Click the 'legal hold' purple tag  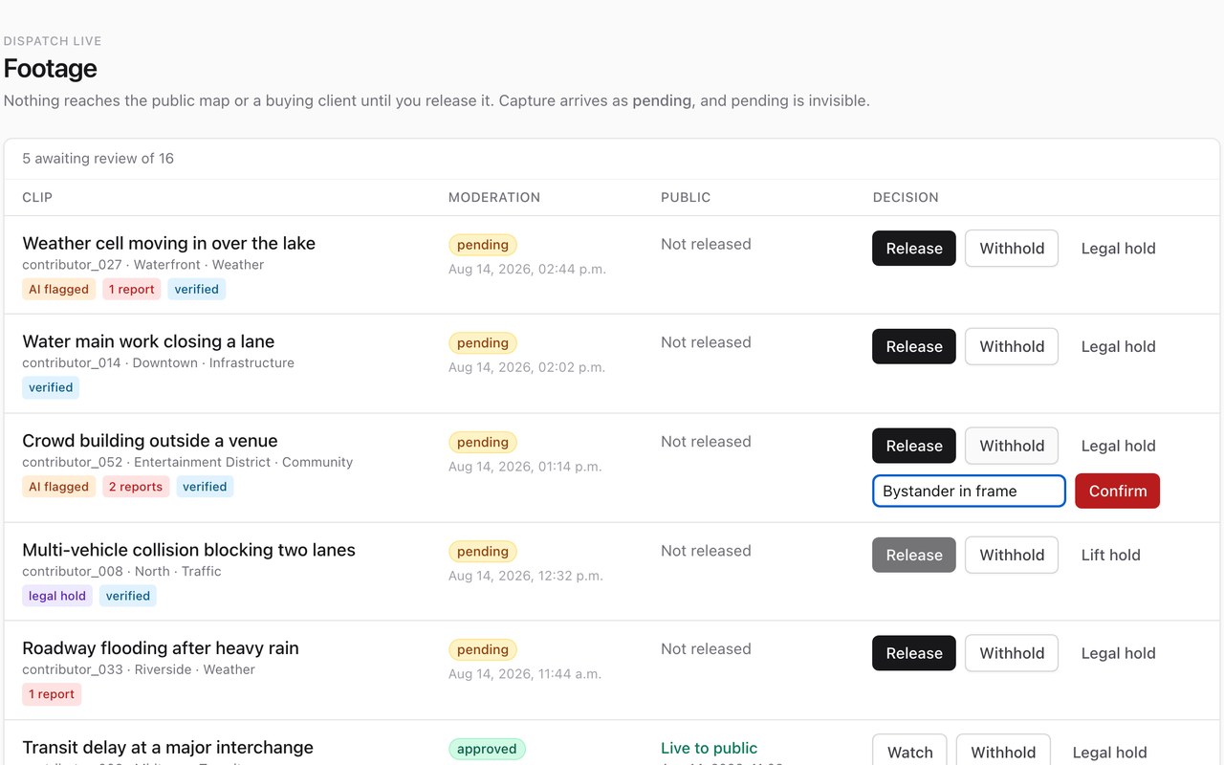(57, 596)
